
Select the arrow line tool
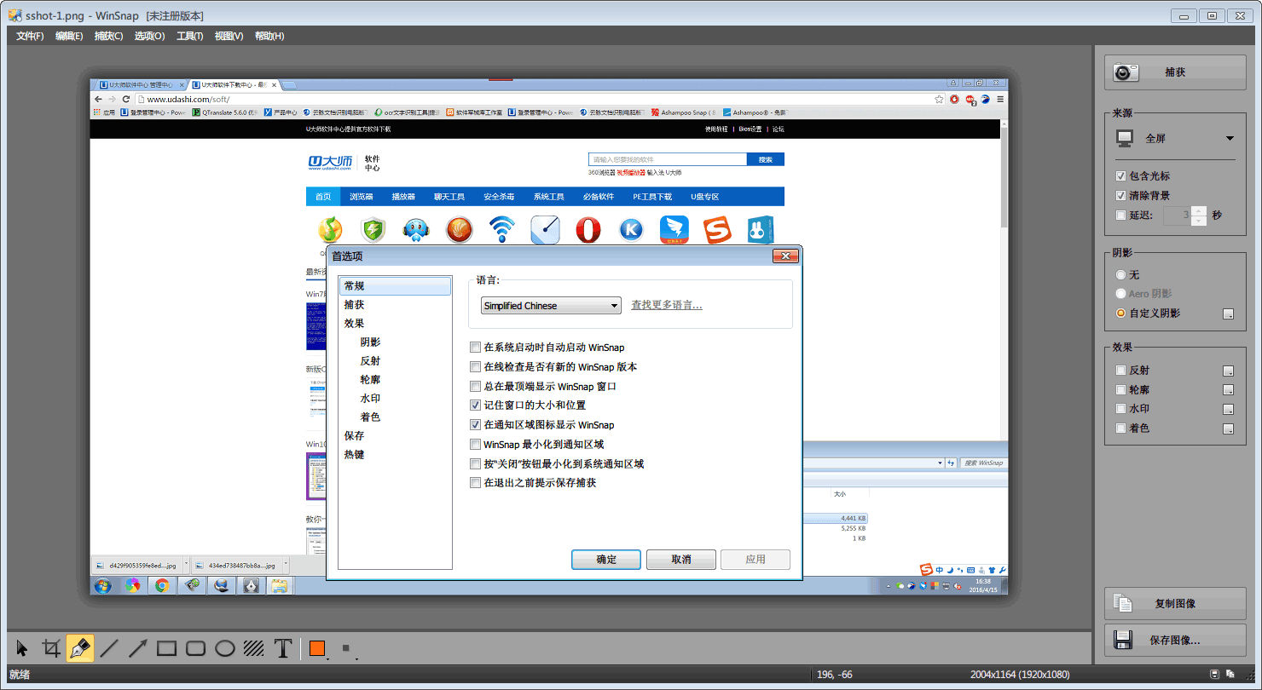138,649
